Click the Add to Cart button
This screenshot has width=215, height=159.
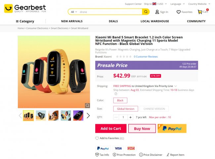[111, 128]
